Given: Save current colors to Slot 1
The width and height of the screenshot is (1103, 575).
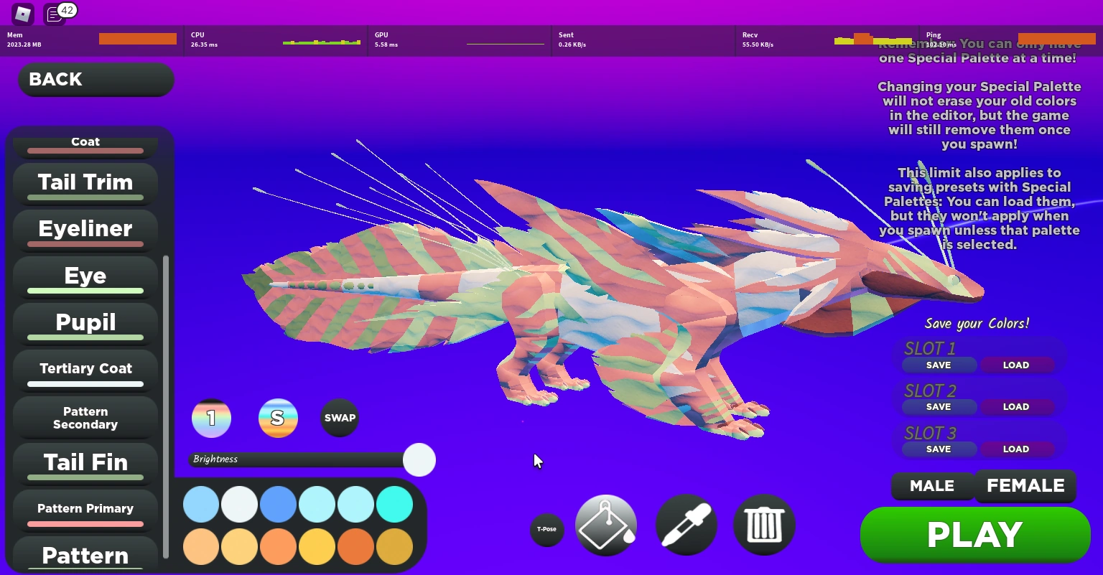Looking at the screenshot, I should point(939,365).
